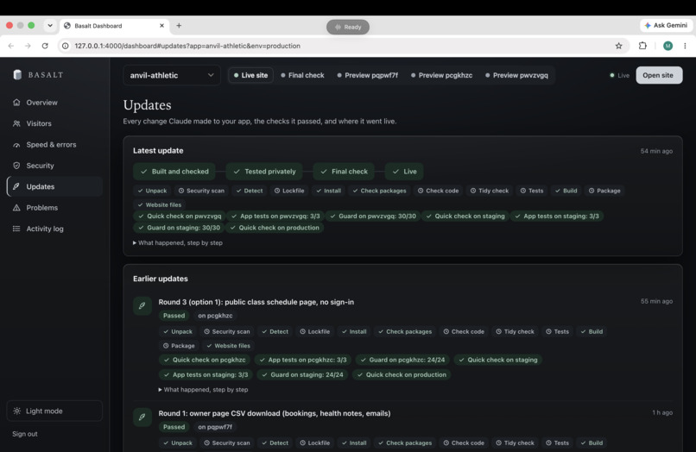Expand Latest update's What happened, step by step
The height and width of the screenshot is (452, 696).
[178, 242]
